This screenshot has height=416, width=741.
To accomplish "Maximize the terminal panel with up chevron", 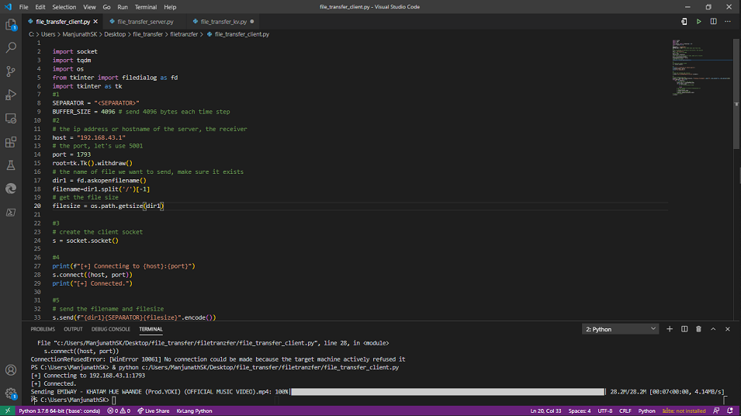I will pos(713,329).
